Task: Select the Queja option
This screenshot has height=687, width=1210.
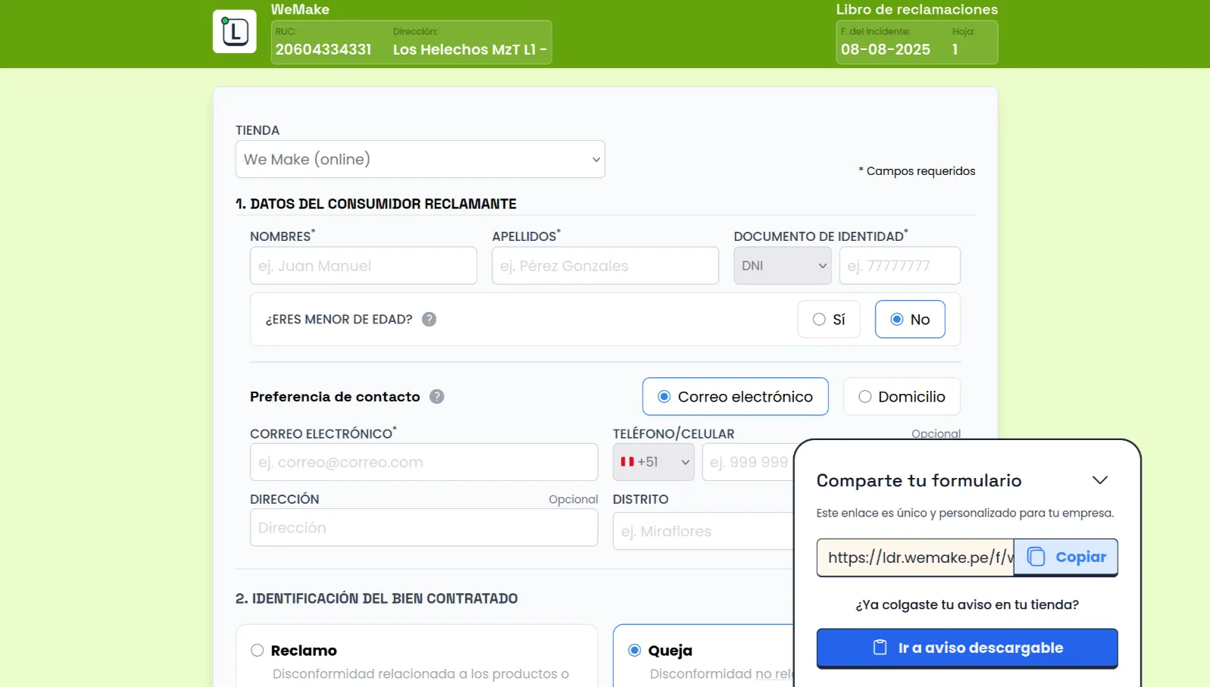Action: pyautogui.click(x=635, y=651)
